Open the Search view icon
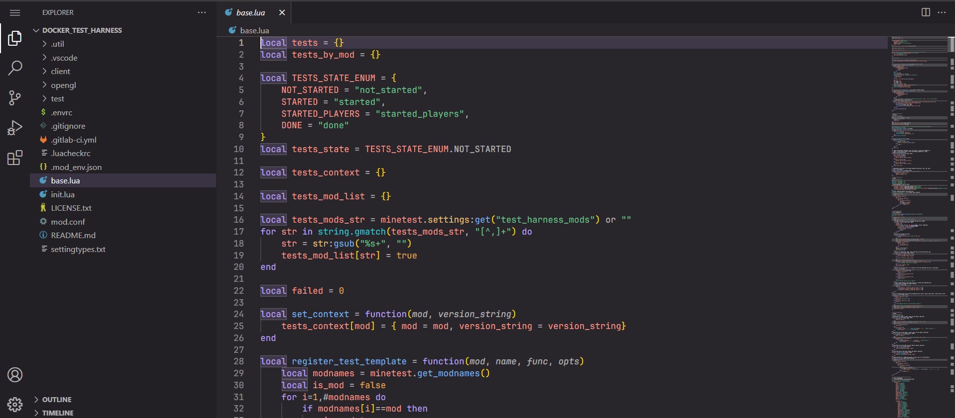The image size is (955, 418). point(15,68)
